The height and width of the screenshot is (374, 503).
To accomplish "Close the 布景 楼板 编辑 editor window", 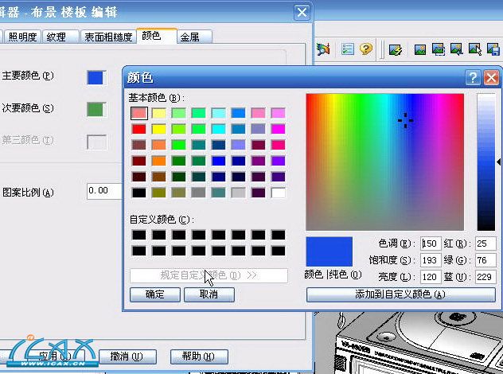I will [302, 13].
